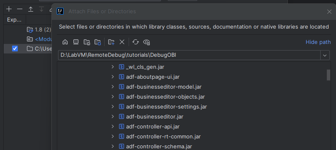Select adf-businesseditor.jar file
The height and width of the screenshot is (150, 336).
(155, 116)
